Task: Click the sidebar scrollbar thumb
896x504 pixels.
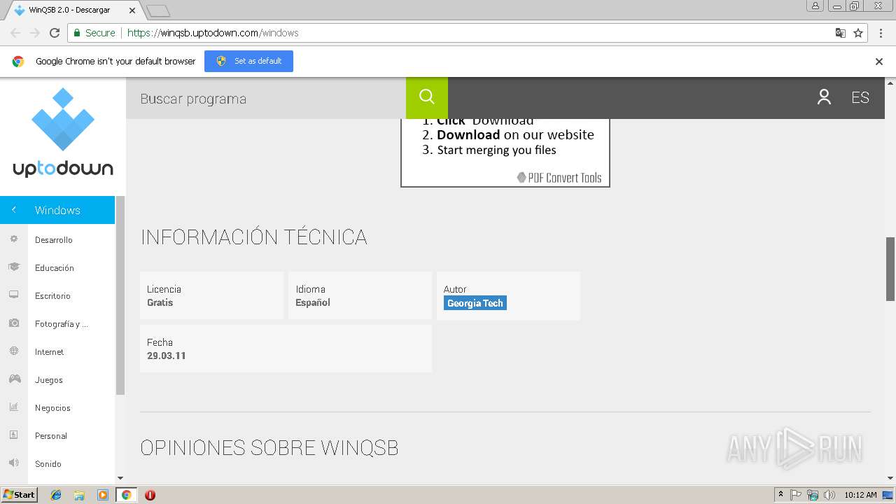Action: coord(120,295)
